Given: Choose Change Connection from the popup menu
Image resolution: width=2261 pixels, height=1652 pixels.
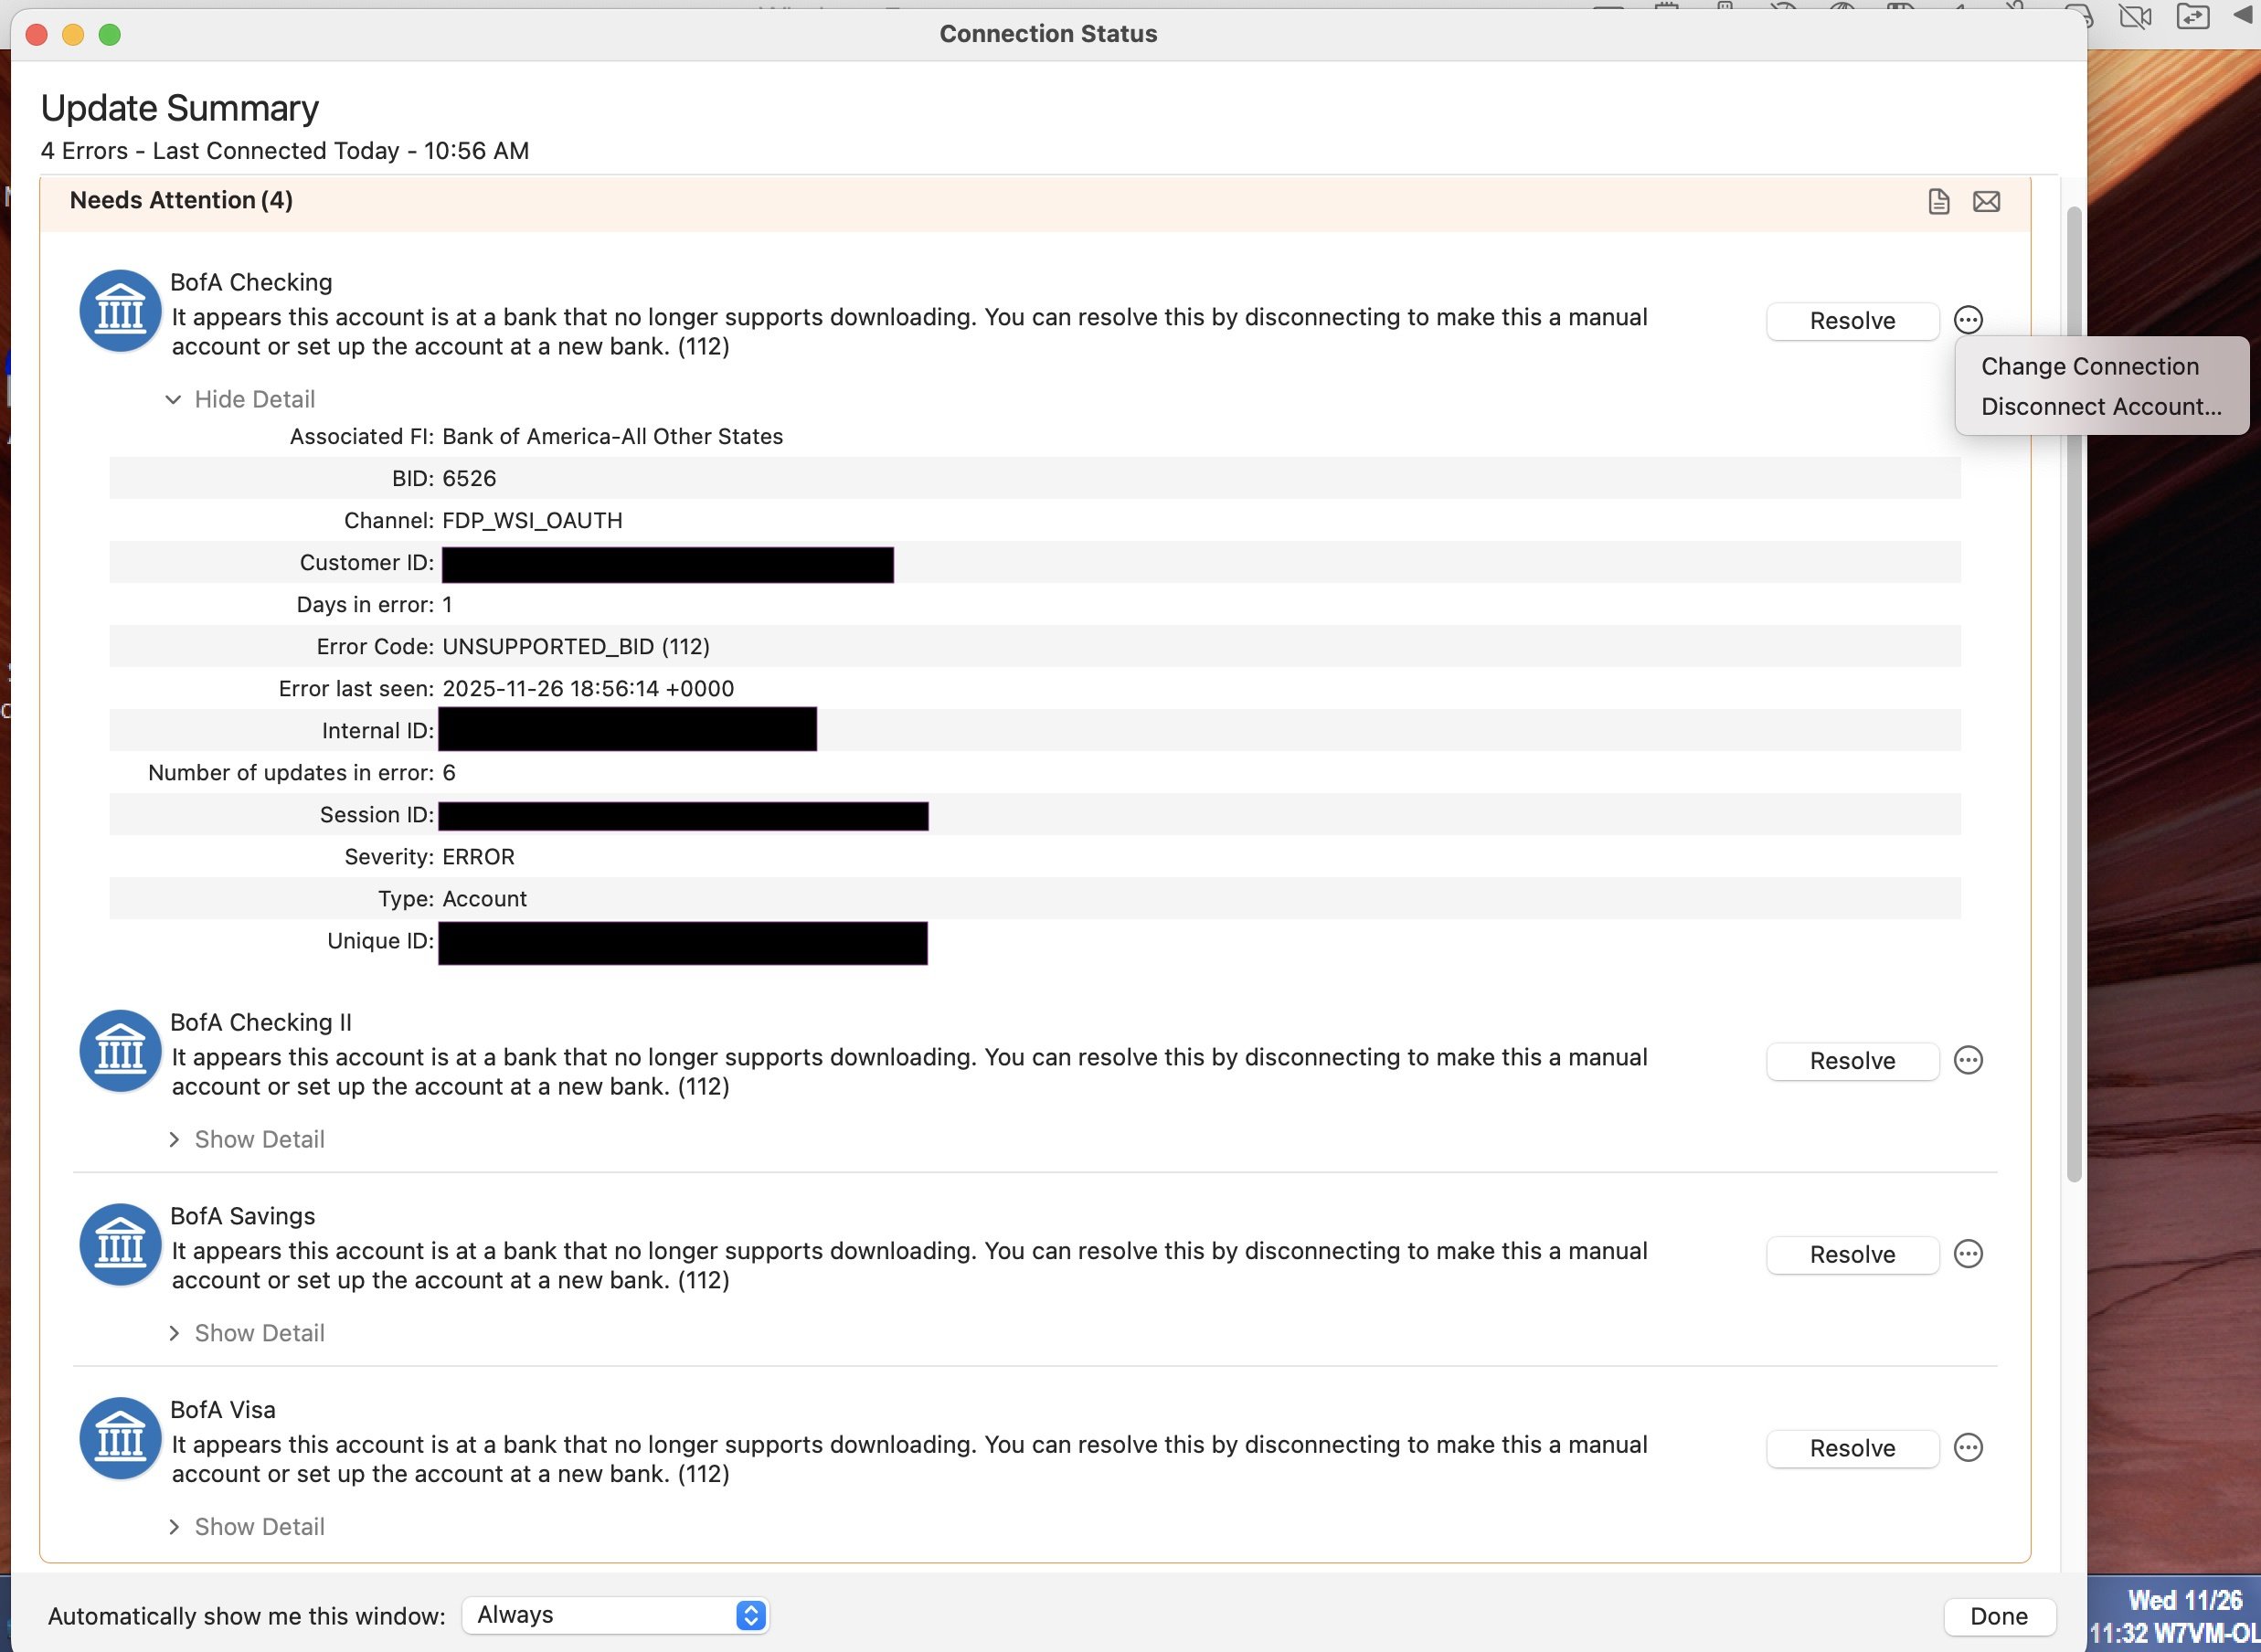Looking at the screenshot, I should 2089,366.
